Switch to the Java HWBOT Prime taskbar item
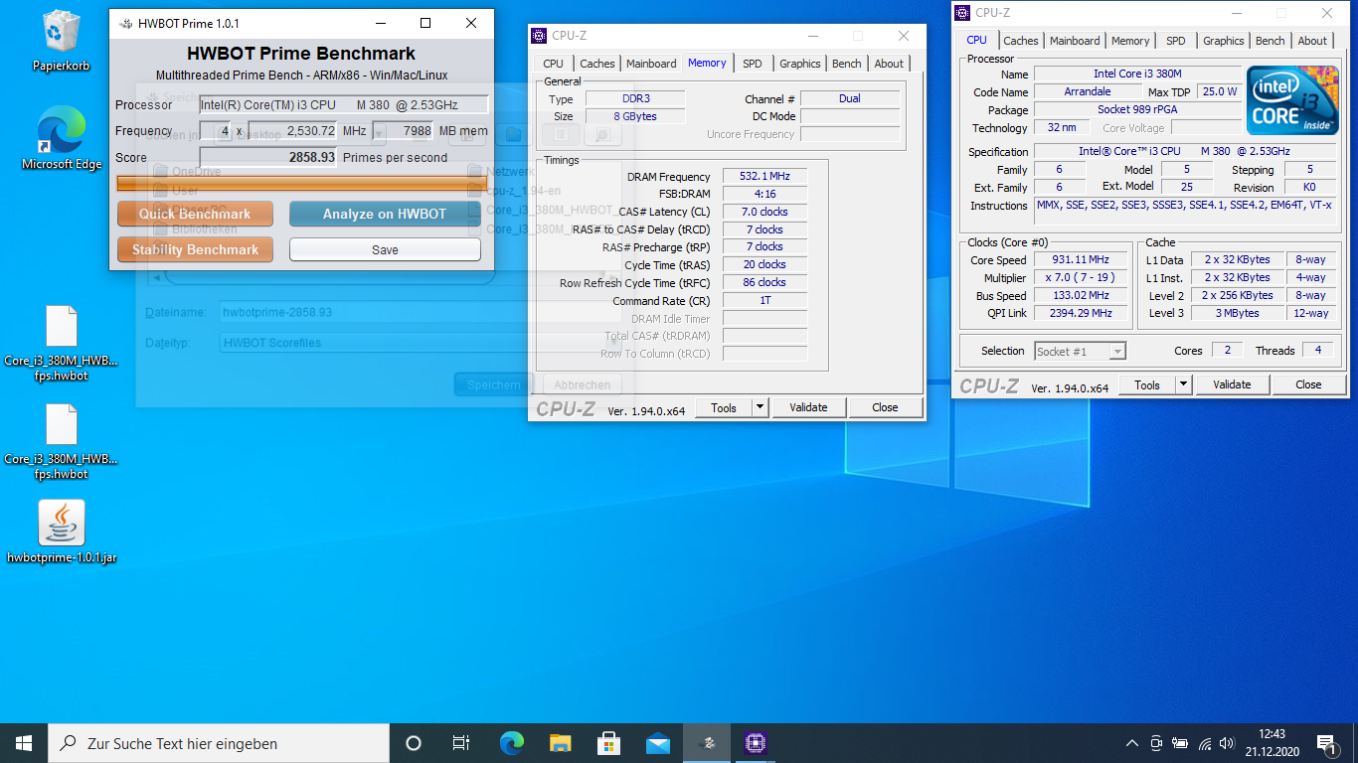 point(707,743)
